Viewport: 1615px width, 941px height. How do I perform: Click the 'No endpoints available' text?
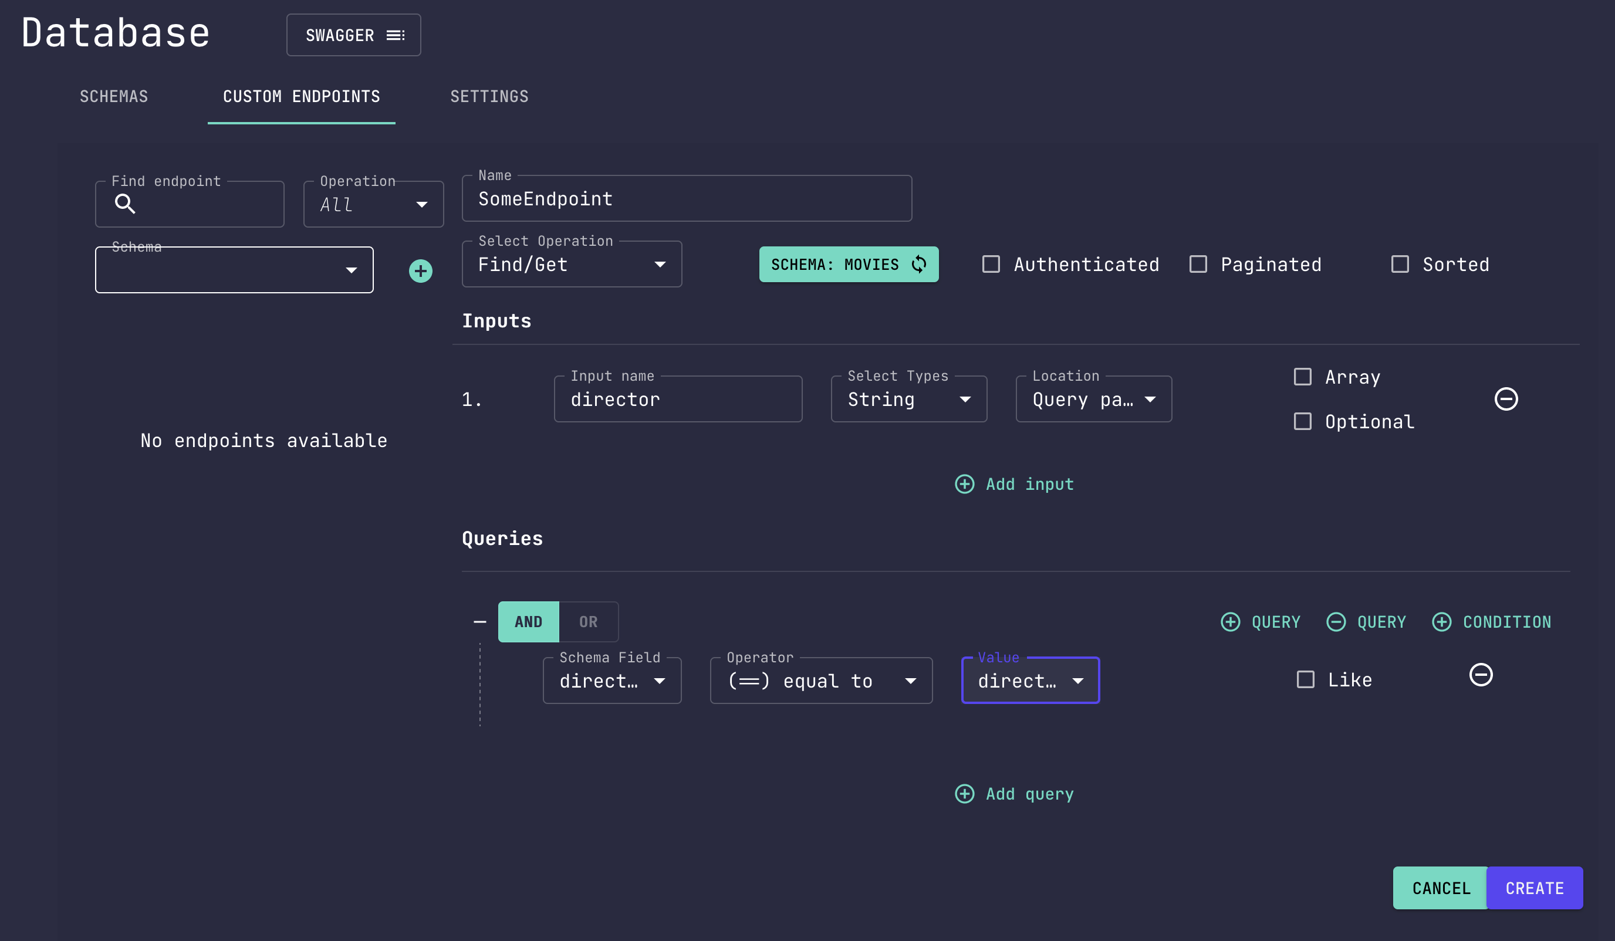pyautogui.click(x=264, y=441)
